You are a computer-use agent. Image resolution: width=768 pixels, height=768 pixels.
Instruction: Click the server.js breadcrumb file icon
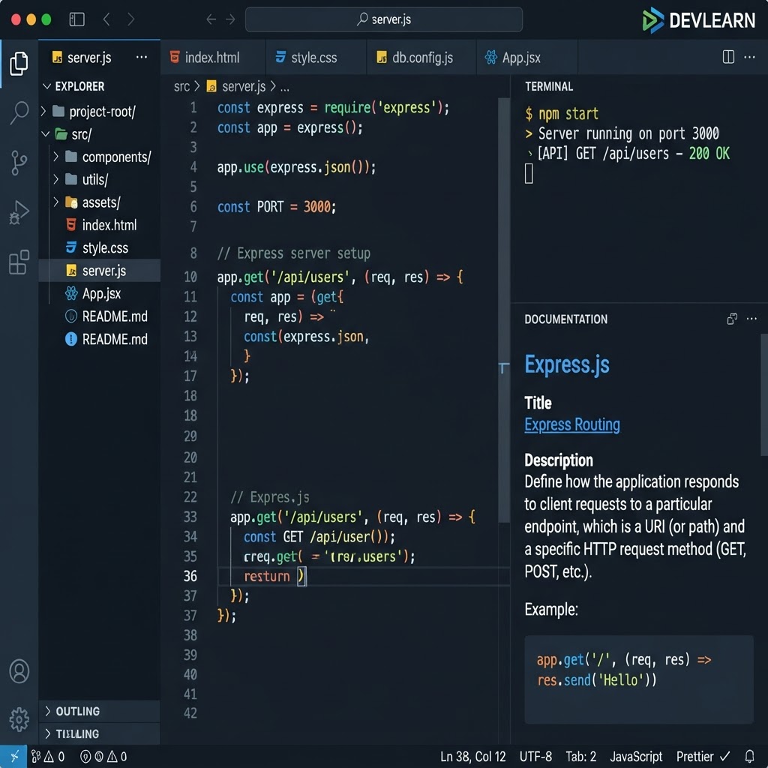[x=211, y=87]
